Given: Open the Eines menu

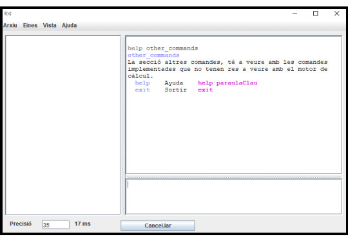Looking at the screenshot, I should 30,25.
